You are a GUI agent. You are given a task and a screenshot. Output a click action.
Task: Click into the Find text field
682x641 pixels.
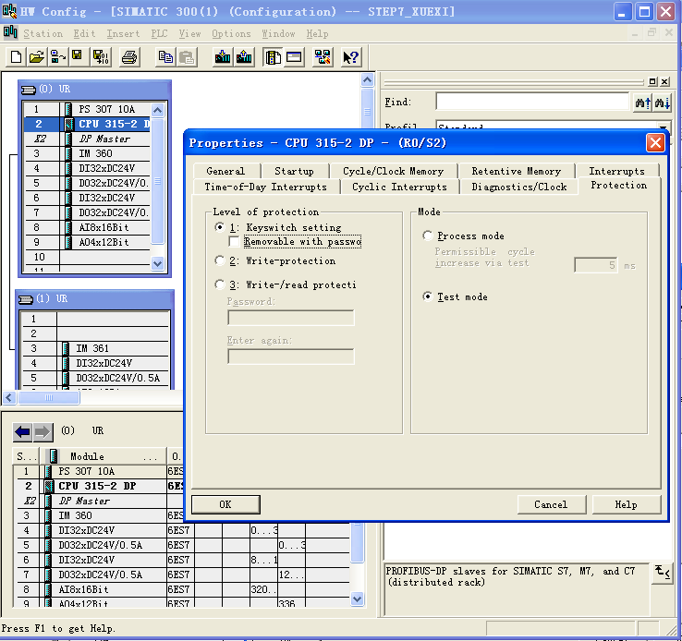[x=531, y=103]
